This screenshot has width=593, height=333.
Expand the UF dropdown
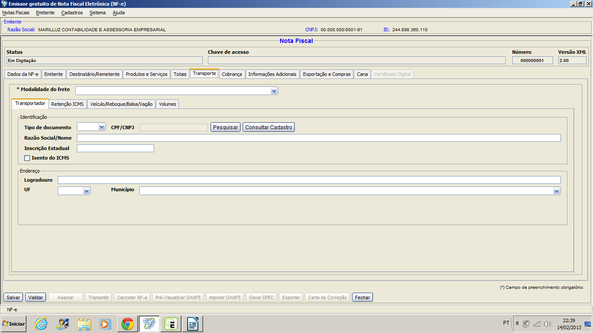(x=87, y=191)
